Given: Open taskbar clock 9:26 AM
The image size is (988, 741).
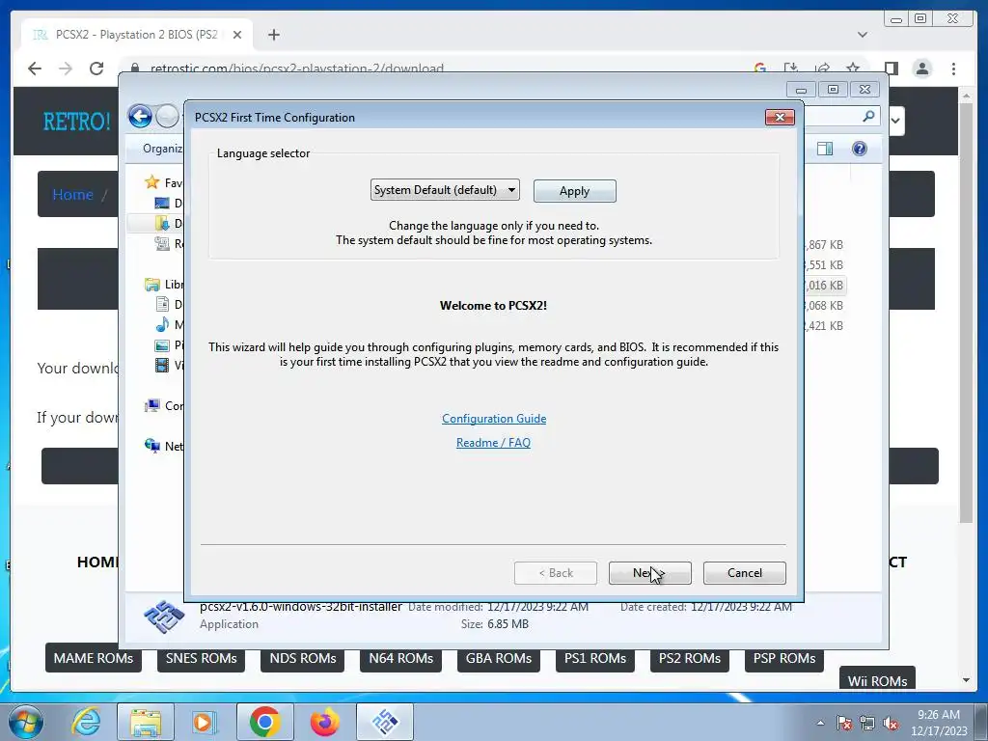Looking at the screenshot, I should click(938, 723).
